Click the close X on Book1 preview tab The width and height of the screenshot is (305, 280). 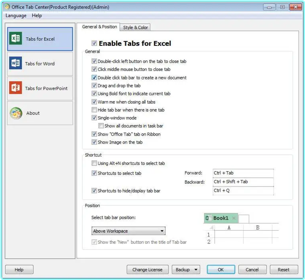click(x=234, y=218)
